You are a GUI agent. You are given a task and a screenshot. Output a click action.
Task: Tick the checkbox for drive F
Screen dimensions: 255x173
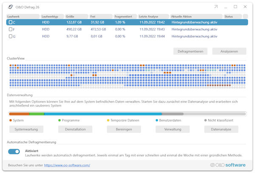pyautogui.click(x=10, y=29)
